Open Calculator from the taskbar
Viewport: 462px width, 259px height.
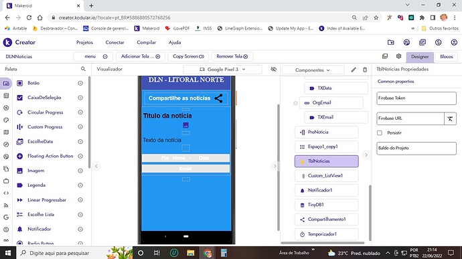click(224, 253)
